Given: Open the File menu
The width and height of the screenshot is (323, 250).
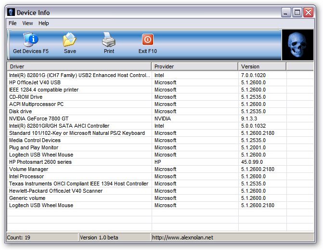Looking at the screenshot, I should pyautogui.click(x=13, y=23).
